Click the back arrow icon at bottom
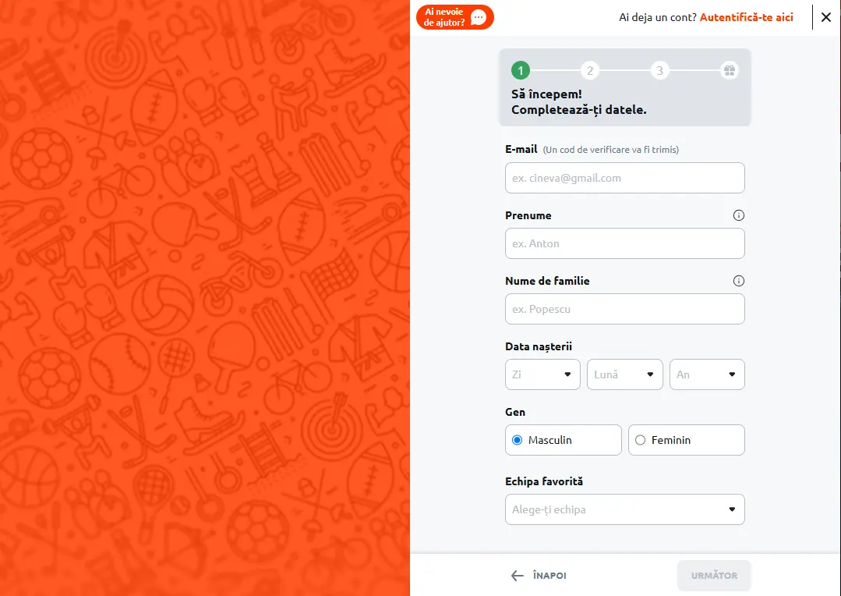 (x=518, y=576)
